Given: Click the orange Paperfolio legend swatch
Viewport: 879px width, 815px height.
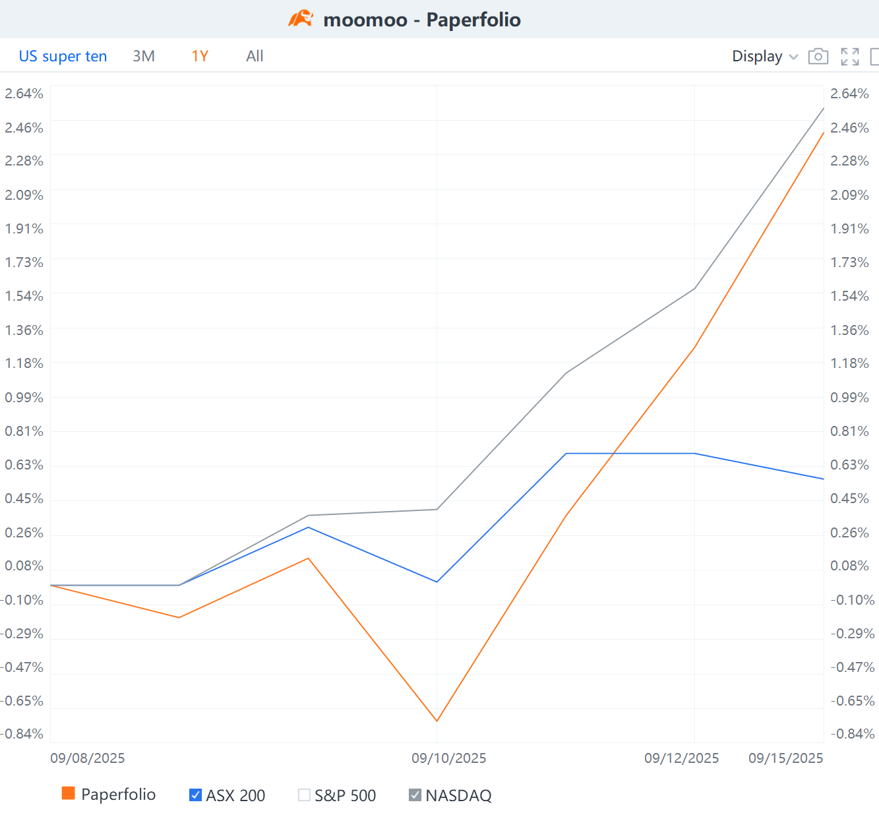Looking at the screenshot, I should (x=68, y=793).
